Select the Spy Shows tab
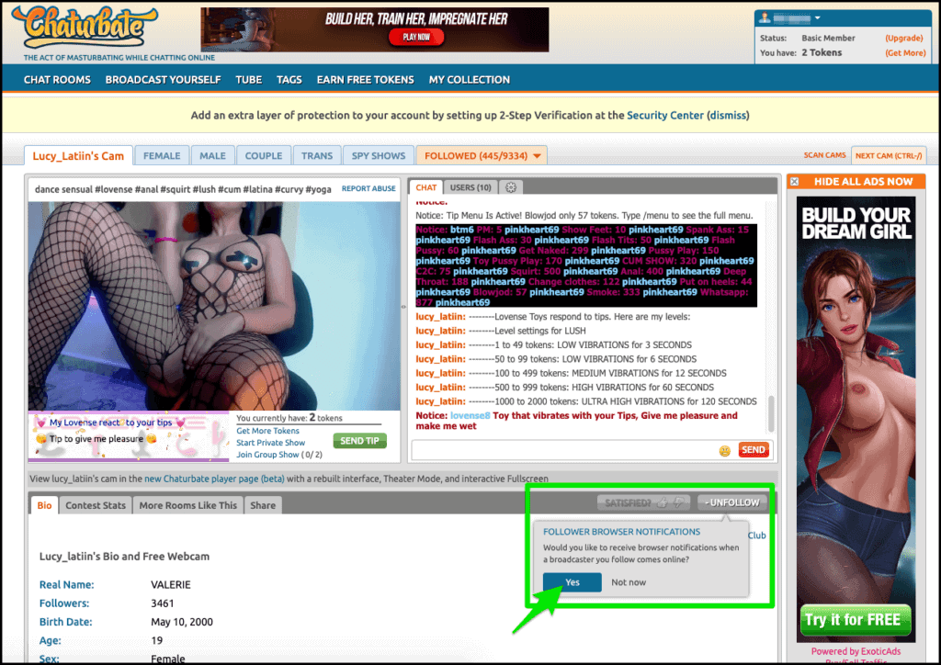This screenshot has width=941, height=665. coord(379,155)
